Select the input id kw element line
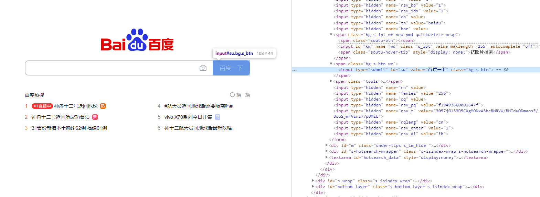This screenshot has width=540, height=197. [x=438, y=46]
